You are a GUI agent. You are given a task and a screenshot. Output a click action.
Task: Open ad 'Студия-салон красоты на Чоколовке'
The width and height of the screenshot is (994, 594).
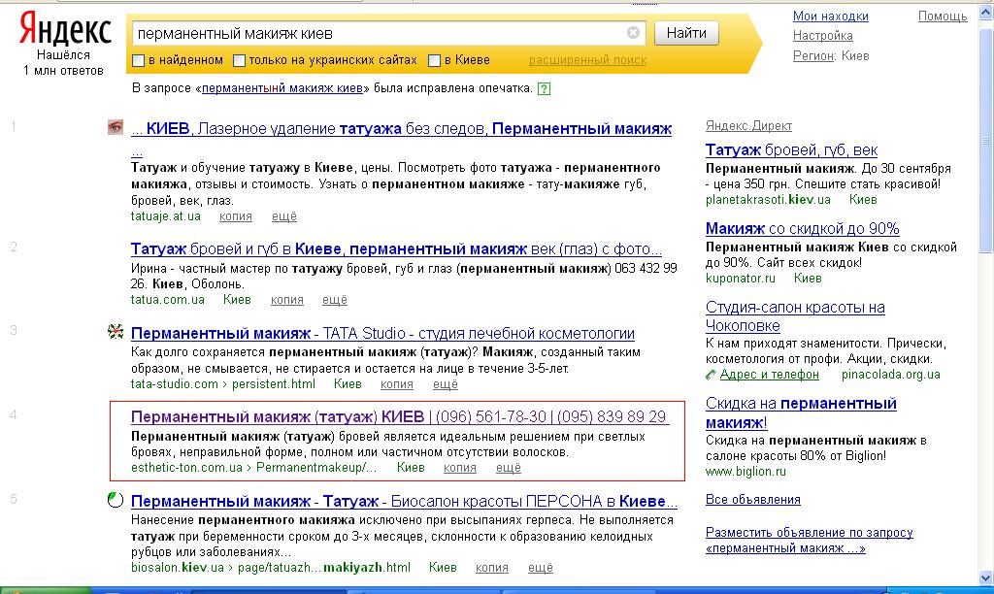(795, 316)
